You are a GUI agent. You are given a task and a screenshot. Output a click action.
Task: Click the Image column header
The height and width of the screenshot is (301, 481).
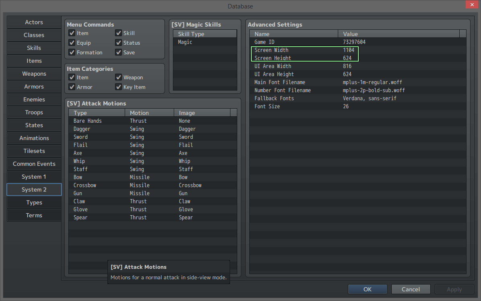[202, 113]
